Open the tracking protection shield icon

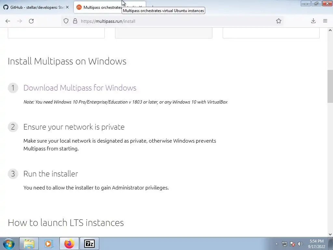tap(66, 21)
